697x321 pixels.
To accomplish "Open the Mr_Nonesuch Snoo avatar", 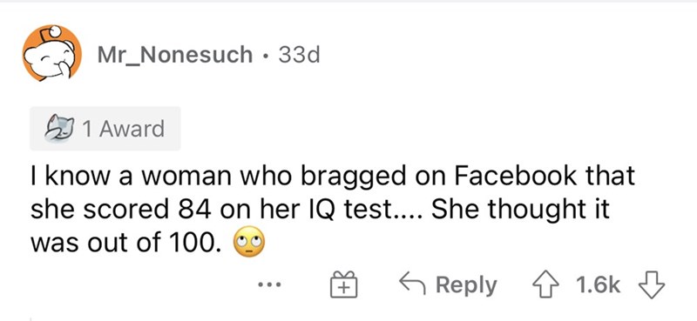I will [52, 53].
